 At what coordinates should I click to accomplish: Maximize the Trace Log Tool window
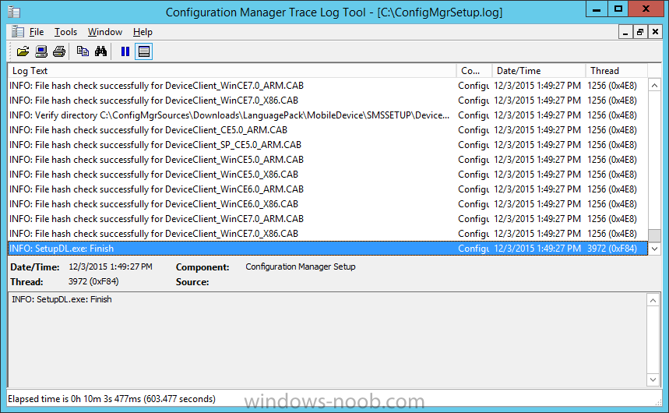click(x=618, y=9)
